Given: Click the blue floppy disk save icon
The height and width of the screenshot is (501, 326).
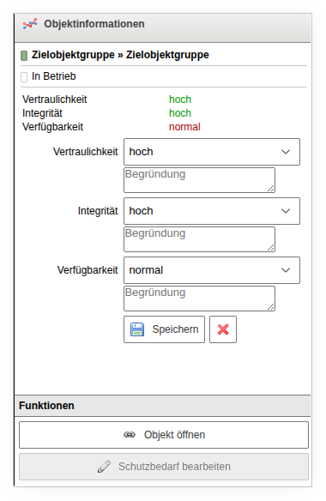Looking at the screenshot, I should (x=137, y=329).
